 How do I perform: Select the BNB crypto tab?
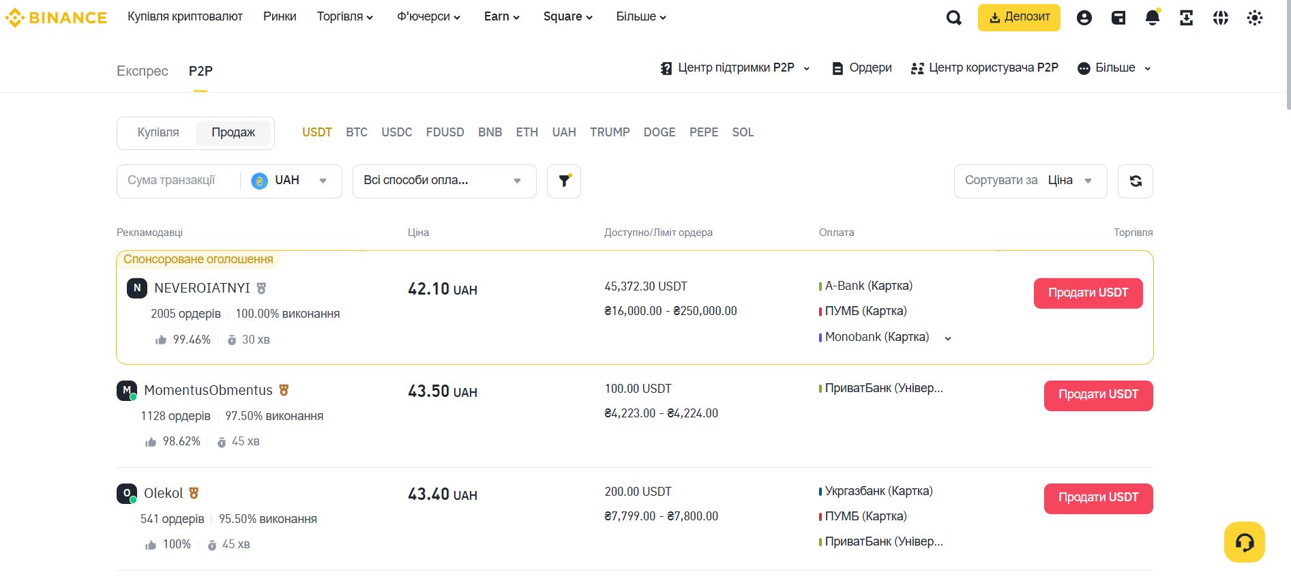490,132
